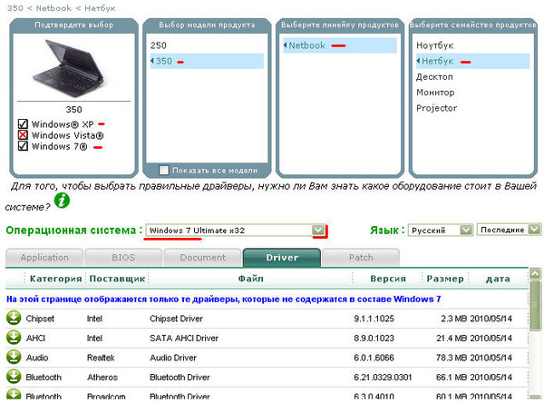The height and width of the screenshot is (403, 544).
Task: Download the SATA AHCI Driver
Action: coord(14,338)
